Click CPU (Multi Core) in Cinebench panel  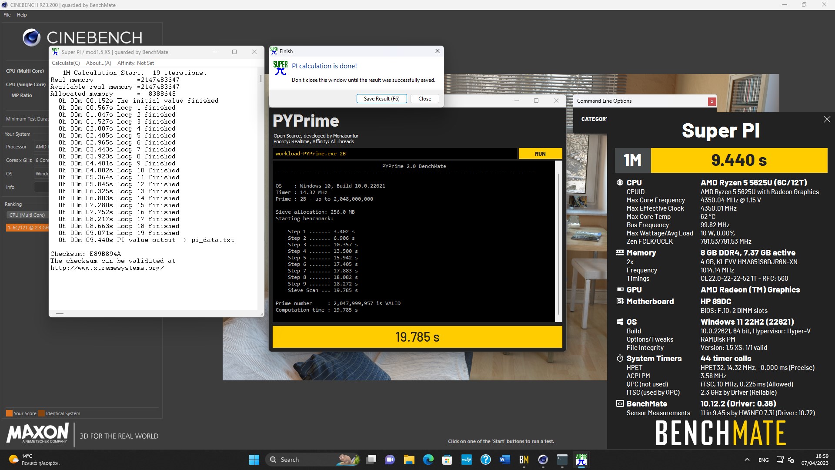(25, 71)
